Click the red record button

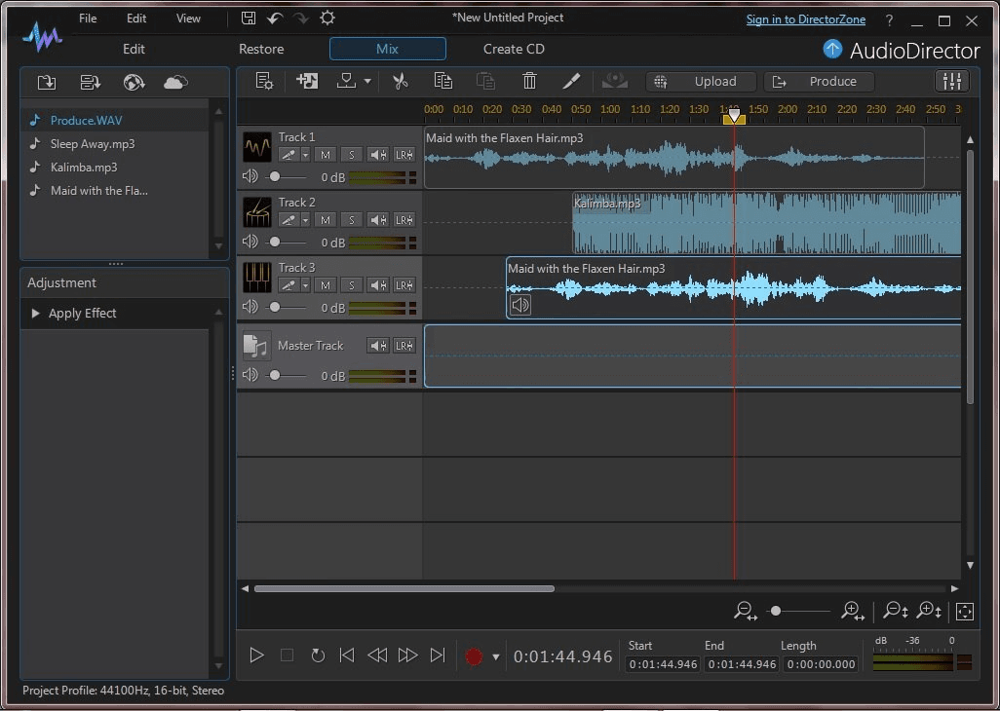pyautogui.click(x=474, y=656)
